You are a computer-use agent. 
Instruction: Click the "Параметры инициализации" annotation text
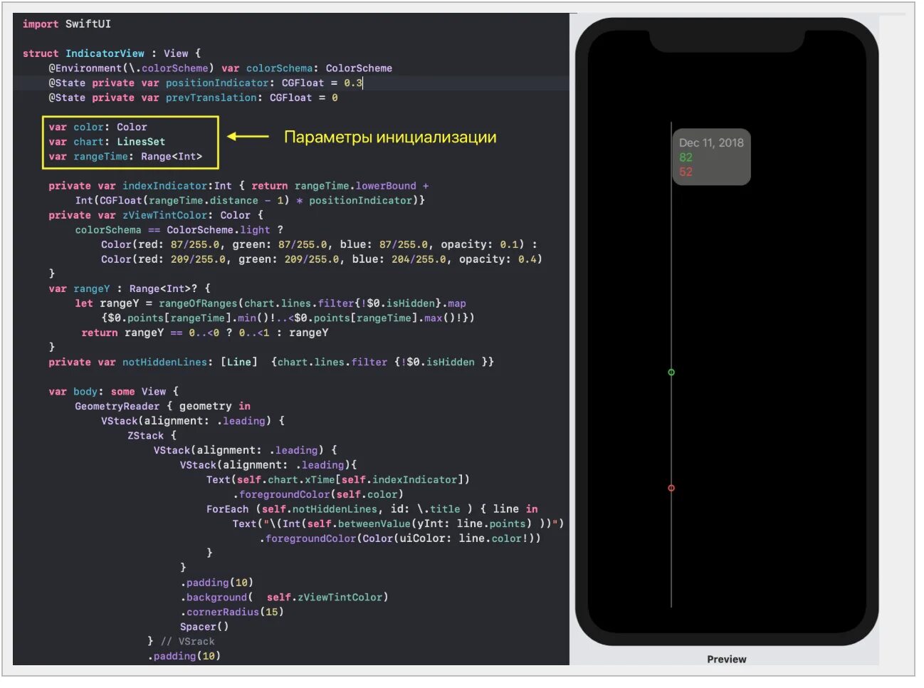pyautogui.click(x=390, y=137)
